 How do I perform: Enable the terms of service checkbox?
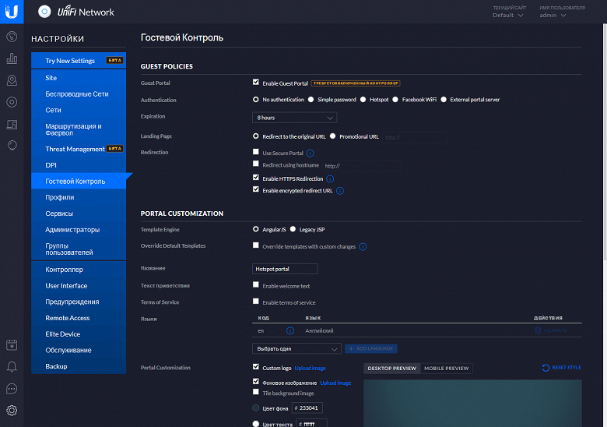[x=255, y=301]
